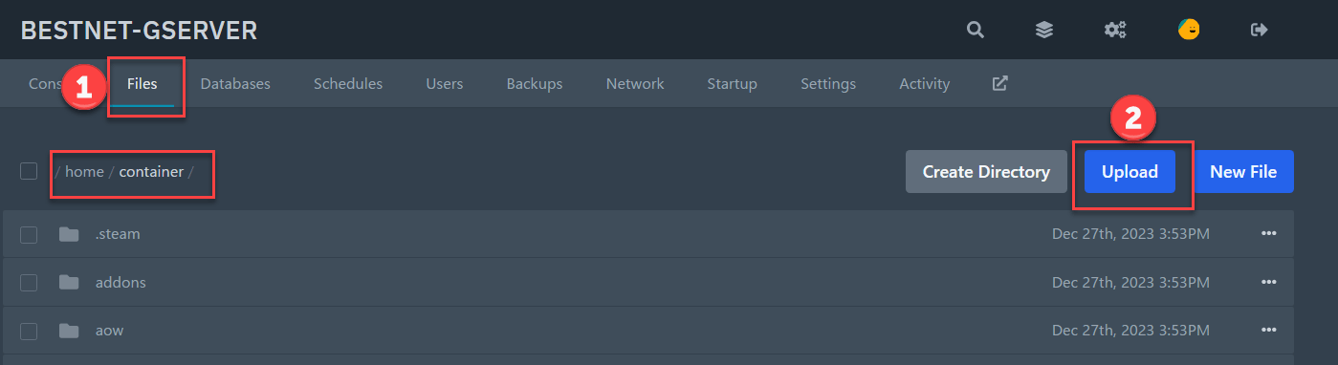Click the addons folder icon
This screenshot has height=365, width=1338.
pyautogui.click(x=69, y=282)
